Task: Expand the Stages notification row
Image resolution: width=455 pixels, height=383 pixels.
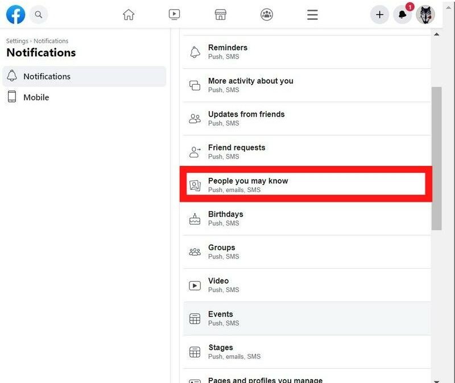Action: pyautogui.click(x=307, y=352)
